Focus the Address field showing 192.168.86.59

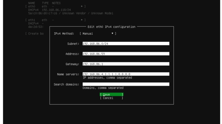(126, 54)
